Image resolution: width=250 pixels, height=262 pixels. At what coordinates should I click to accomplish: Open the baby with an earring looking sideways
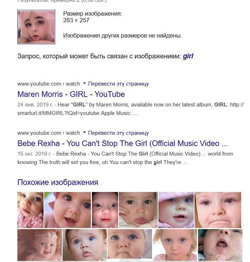(85, 245)
